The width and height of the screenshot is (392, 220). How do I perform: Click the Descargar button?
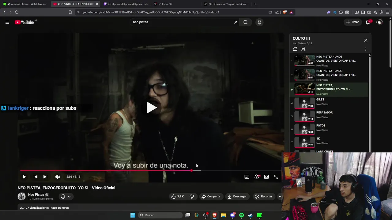pos(237,196)
